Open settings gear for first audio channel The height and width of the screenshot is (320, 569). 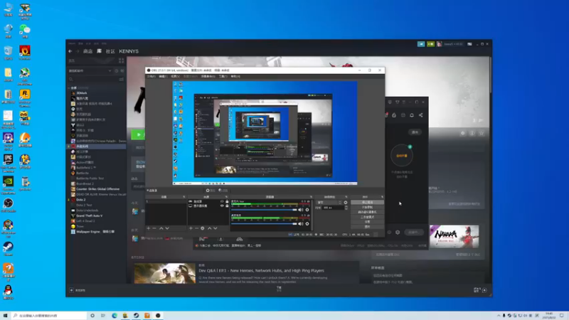coord(307,210)
